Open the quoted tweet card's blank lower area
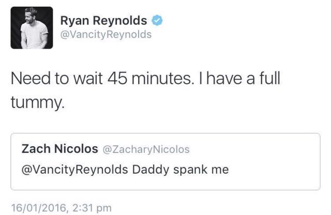The width and height of the screenshot is (331, 215). point(165,182)
